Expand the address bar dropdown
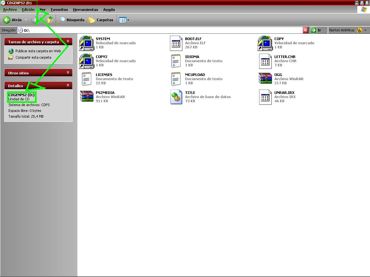The width and height of the screenshot is (370, 277). 305,30
